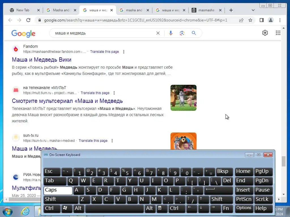Open the tab search dropdown chevron

253,10
